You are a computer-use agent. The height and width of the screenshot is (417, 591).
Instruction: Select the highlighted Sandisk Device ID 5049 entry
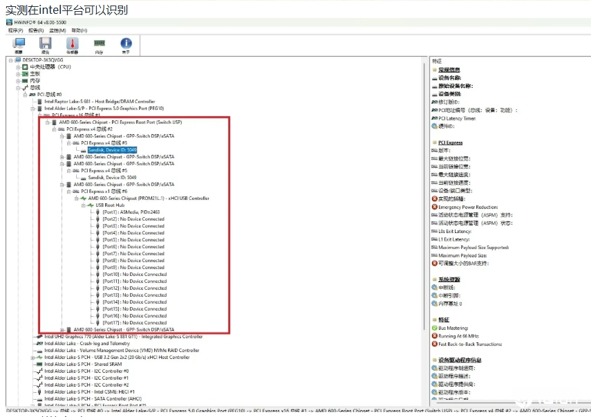click(112, 150)
